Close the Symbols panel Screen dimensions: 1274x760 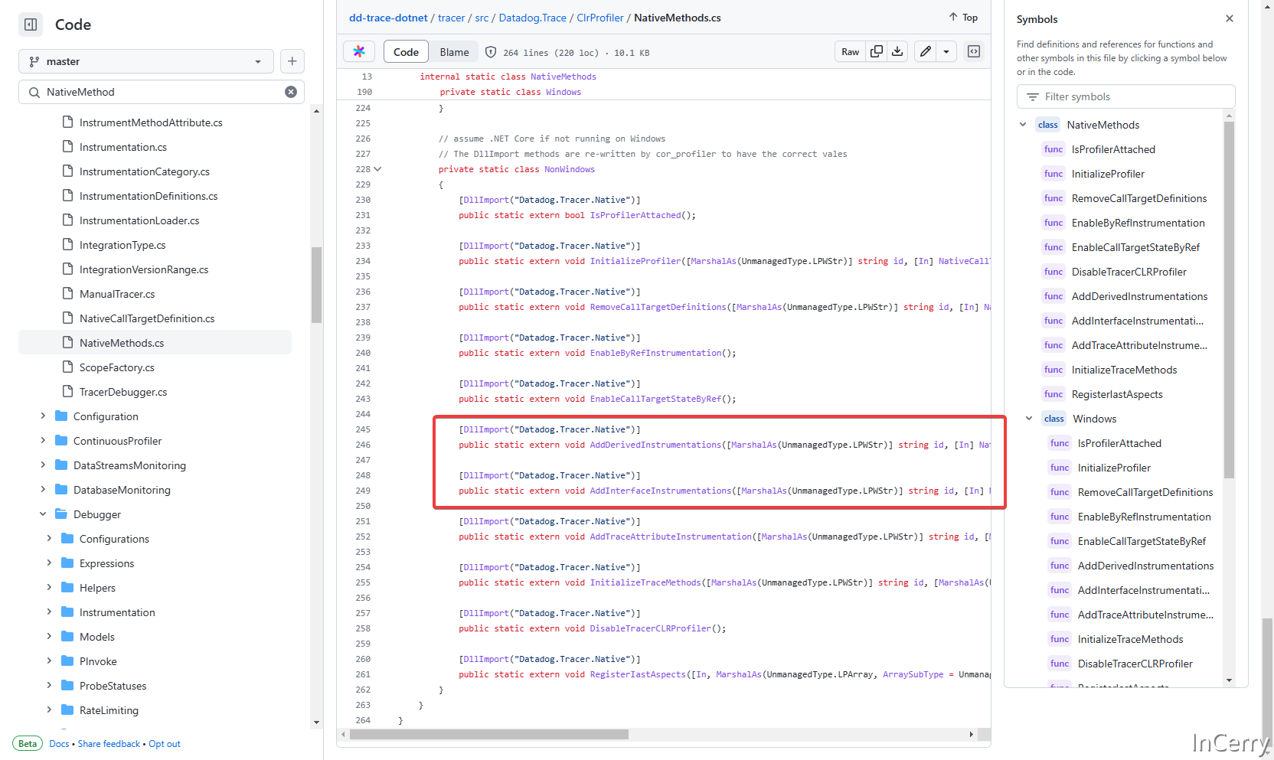(x=1230, y=19)
